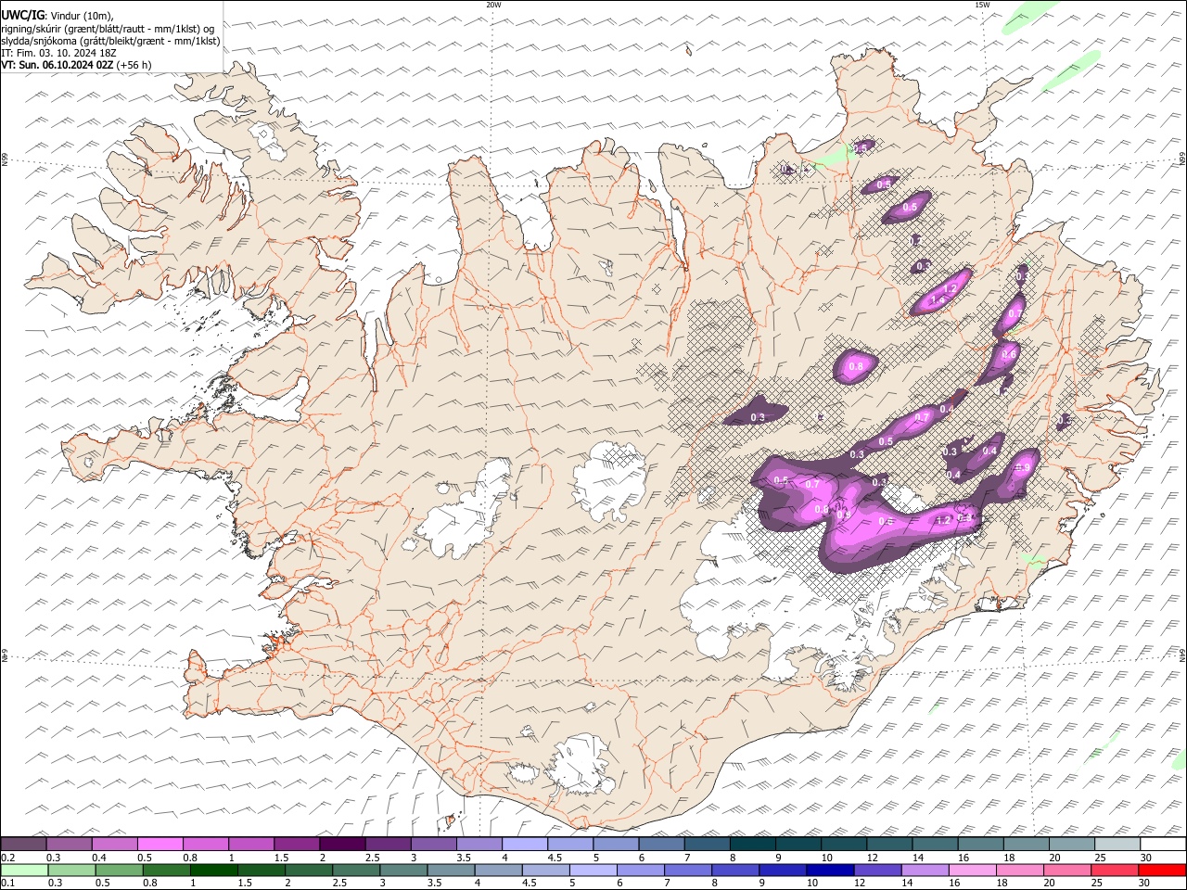The width and height of the screenshot is (1187, 890).
Task: Pick bottom legend dark green swatch between 1 and 1.5
Action: pyautogui.click(x=213, y=870)
